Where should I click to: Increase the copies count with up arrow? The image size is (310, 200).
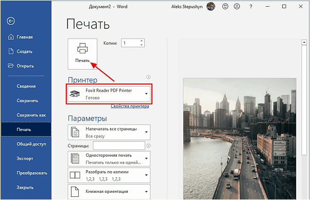point(142,41)
